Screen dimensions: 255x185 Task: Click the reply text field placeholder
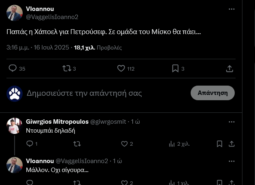pos(84,93)
